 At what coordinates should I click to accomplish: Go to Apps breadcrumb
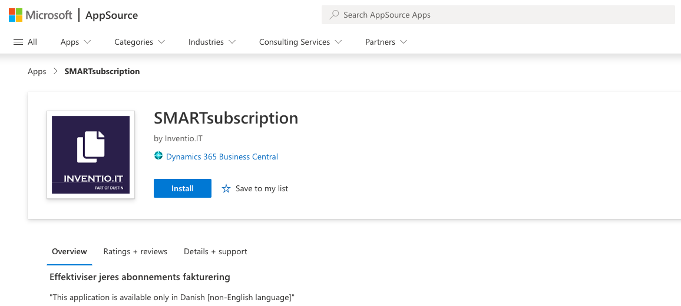pyautogui.click(x=37, y=72)
